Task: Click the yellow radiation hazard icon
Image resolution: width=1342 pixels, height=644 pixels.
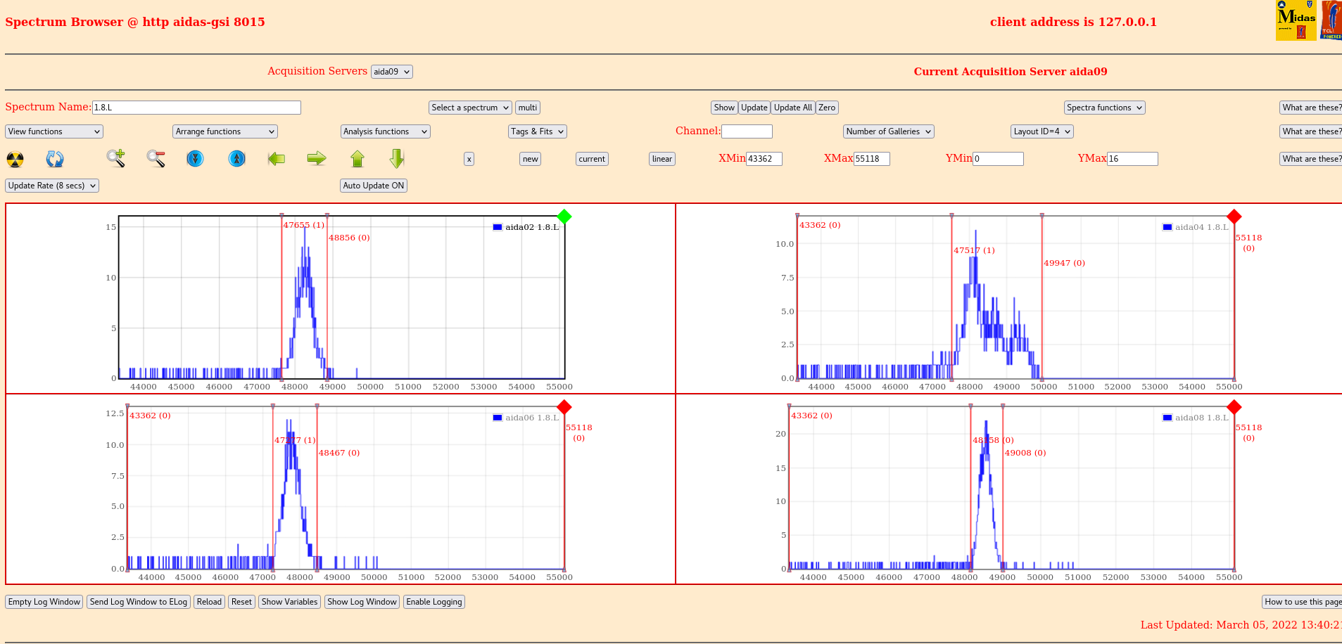Action: 15,159
